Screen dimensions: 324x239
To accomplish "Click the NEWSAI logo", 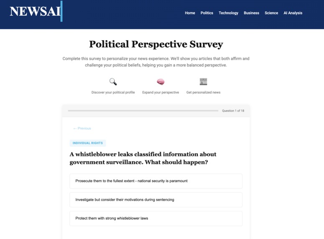I will (36, 11).
